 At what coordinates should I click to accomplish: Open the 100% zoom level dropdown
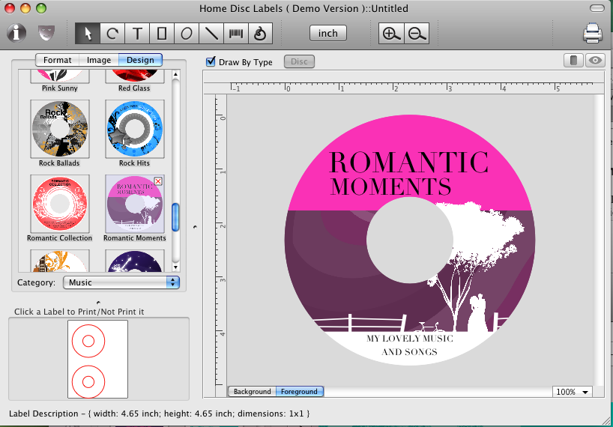pyautogui.click(x=573, y=392)
